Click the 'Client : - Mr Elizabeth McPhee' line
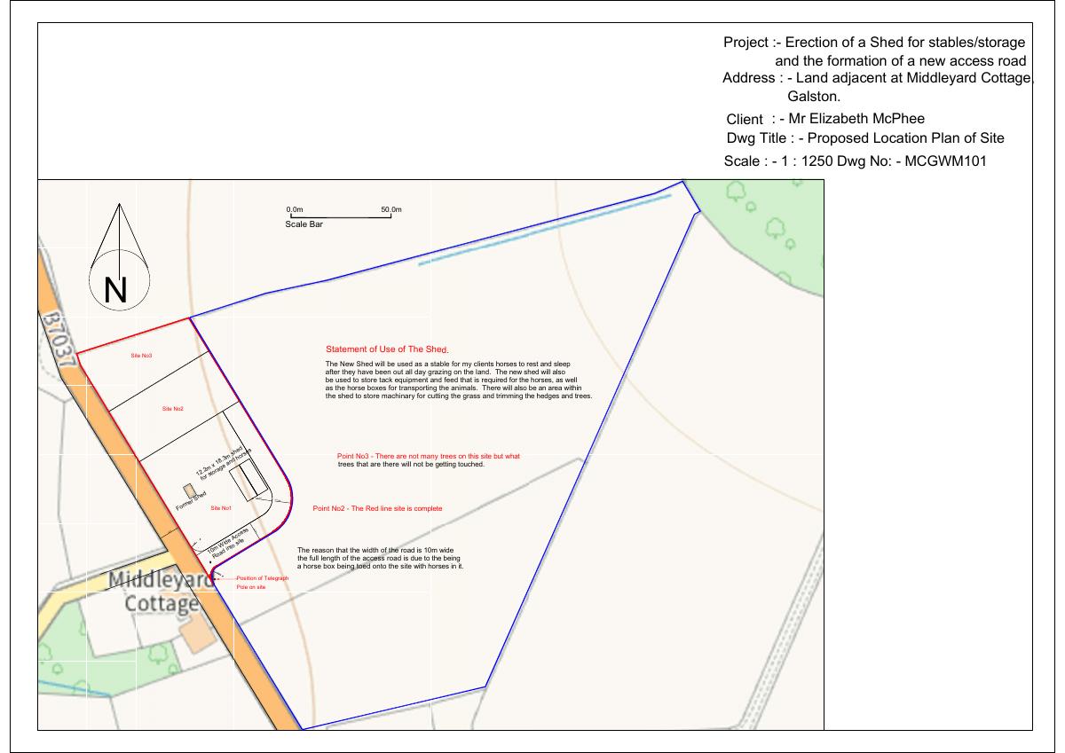 click(825, 119)
